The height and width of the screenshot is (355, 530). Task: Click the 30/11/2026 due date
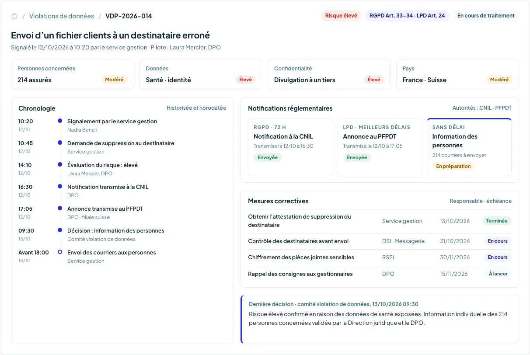455,258
